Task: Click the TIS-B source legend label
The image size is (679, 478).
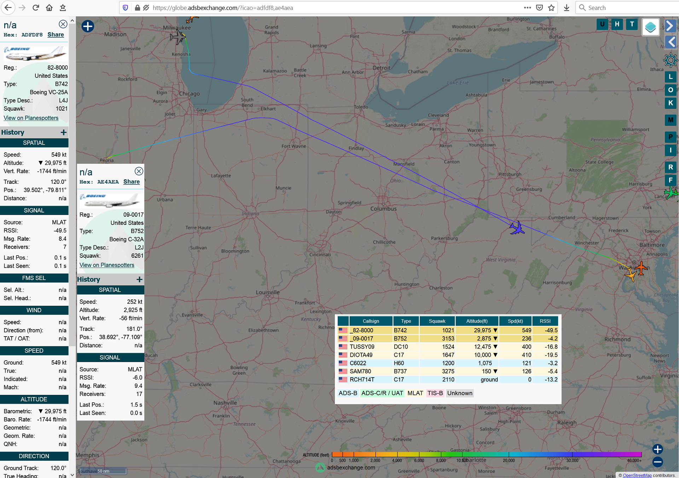Action: pos(435,393)
